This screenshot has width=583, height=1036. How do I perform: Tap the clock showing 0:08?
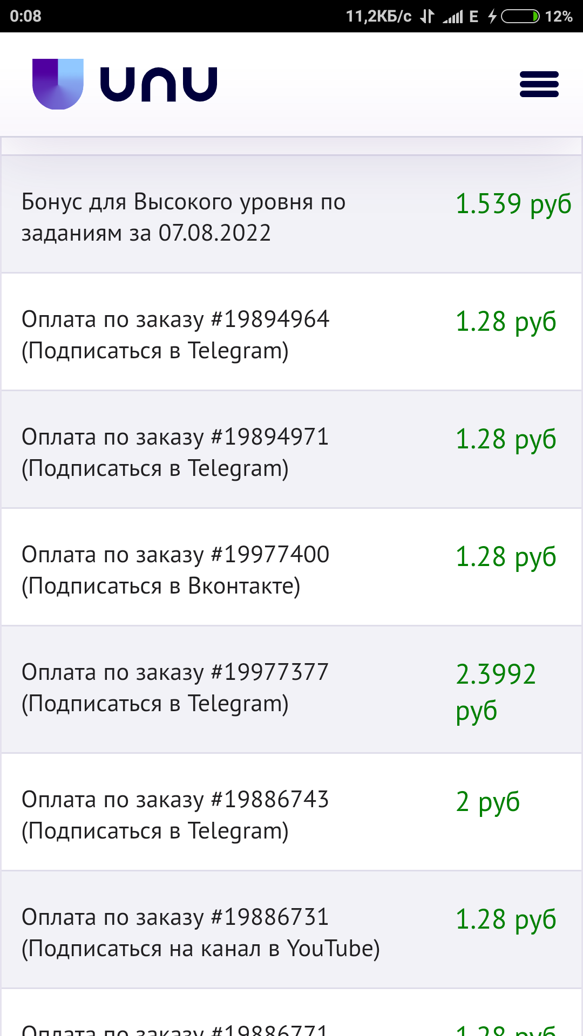25,16
